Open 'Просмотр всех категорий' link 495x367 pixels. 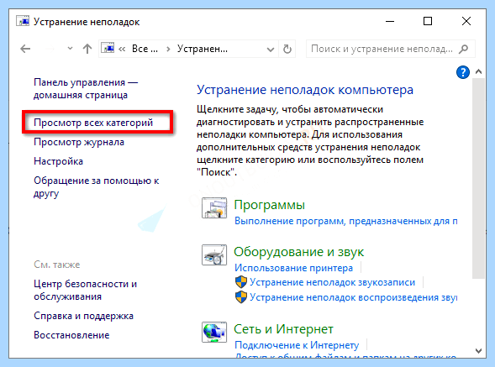93,123
